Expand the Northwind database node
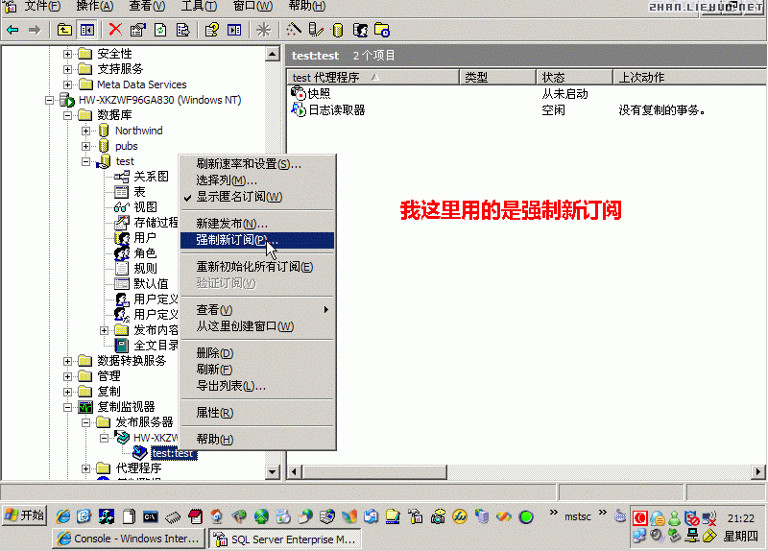 [85, 131]
